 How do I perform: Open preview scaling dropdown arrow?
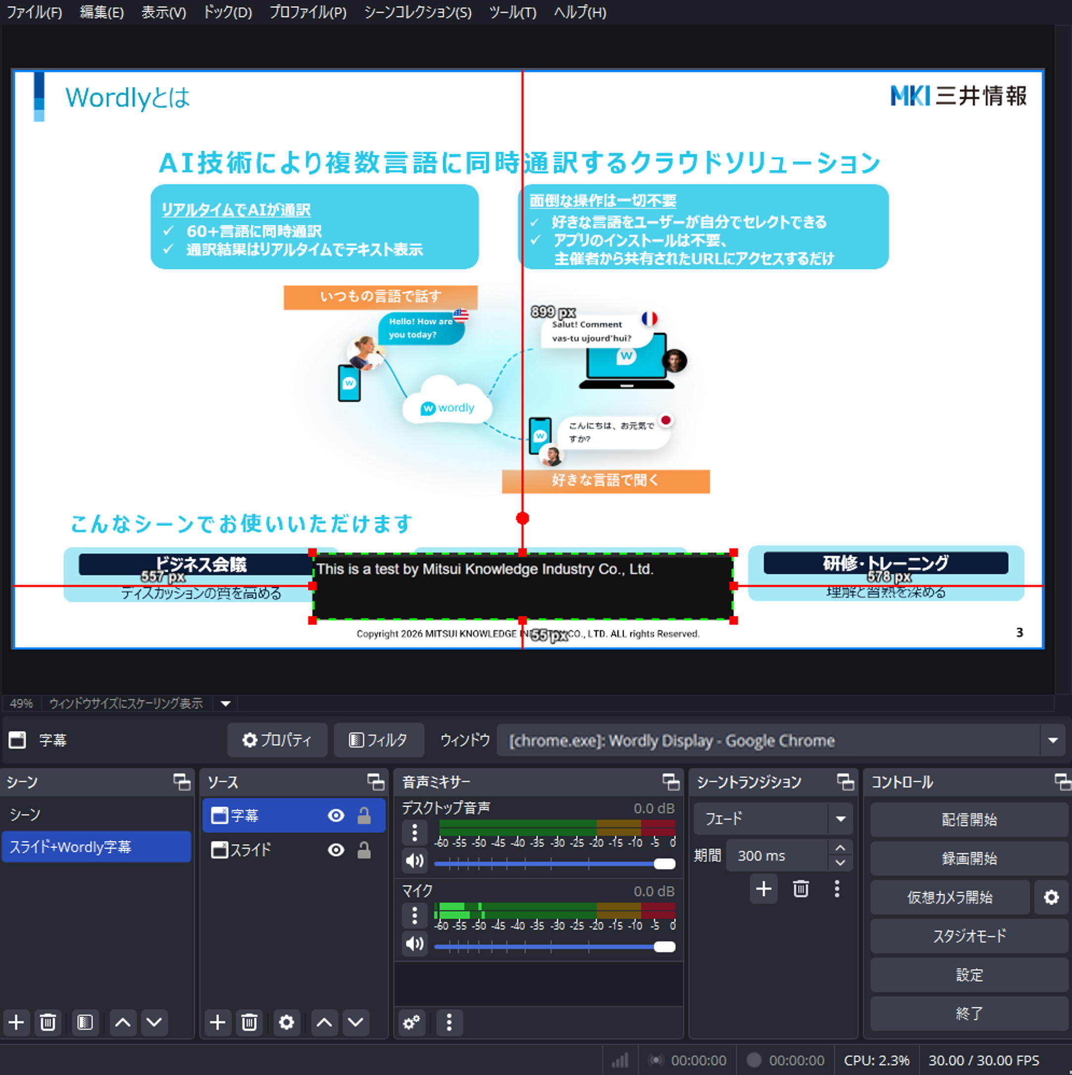[x=225, y=703]
